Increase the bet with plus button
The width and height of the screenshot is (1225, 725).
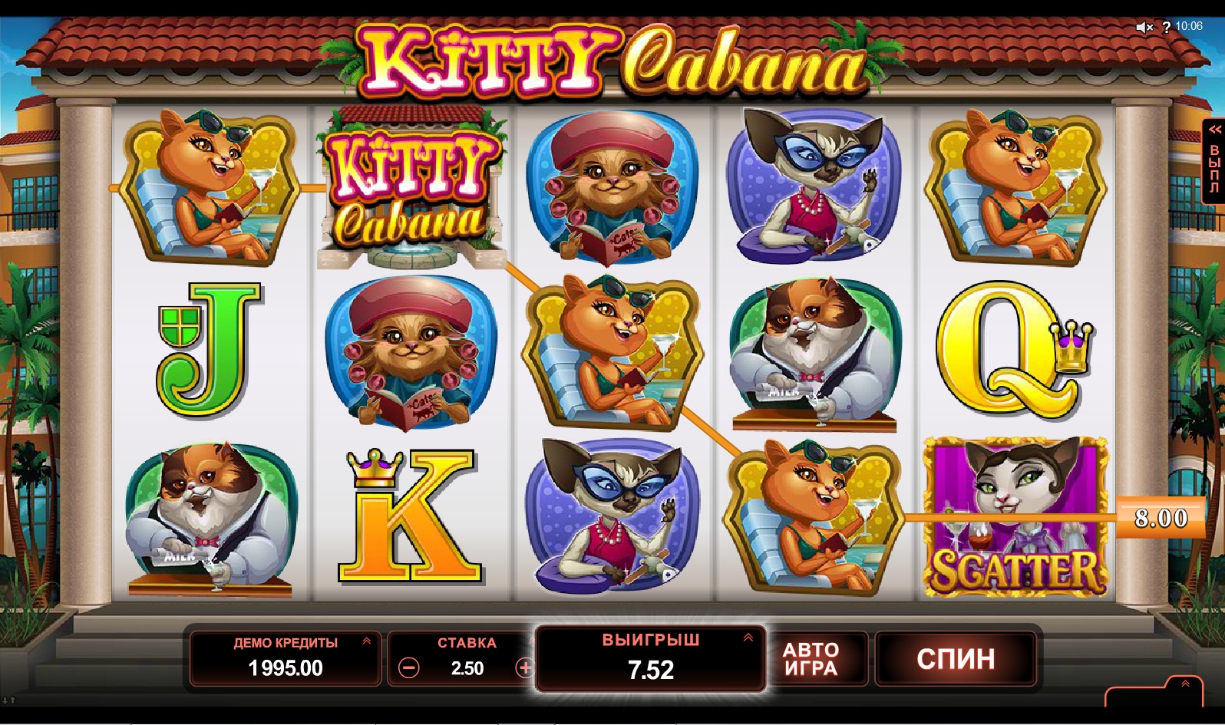click(525, 668)
